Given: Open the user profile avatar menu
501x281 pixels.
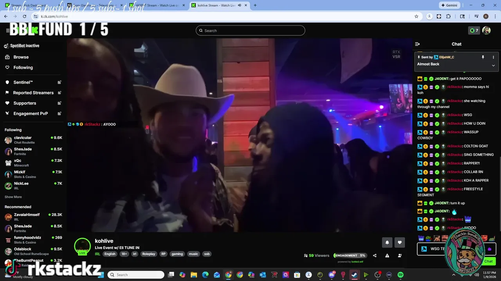Looking at the screenshot, I should pyautogui.click(x=486, y=30).
